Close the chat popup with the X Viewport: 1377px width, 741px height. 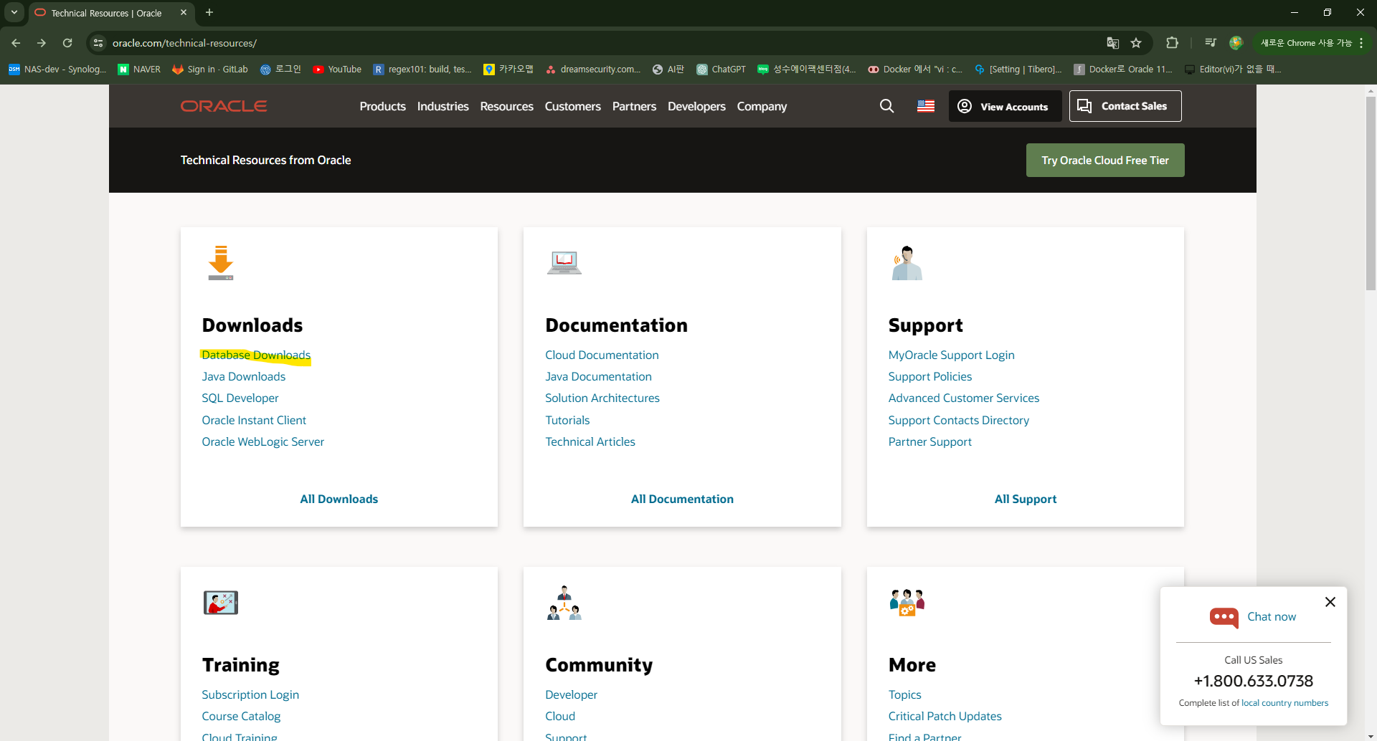point(1330,602)
